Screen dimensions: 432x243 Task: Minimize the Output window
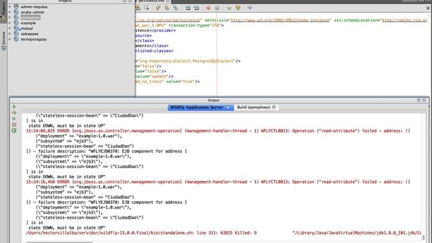[418, 101]
